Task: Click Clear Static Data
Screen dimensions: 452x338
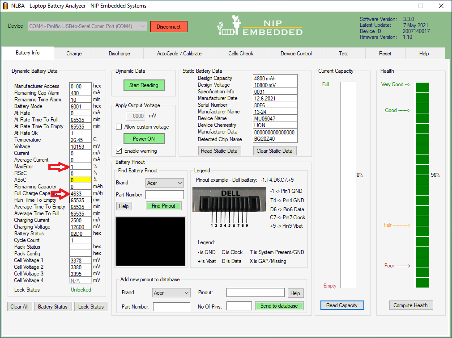Action: (275, 151)
